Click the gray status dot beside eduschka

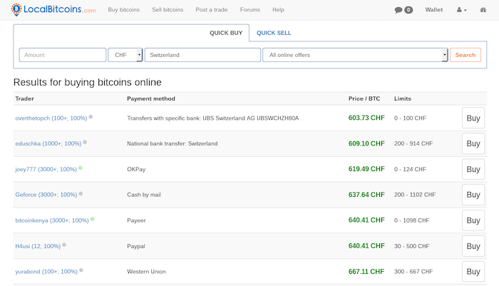click(85, 142)
